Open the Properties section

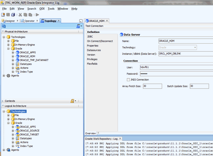click(x=93, y=46)
